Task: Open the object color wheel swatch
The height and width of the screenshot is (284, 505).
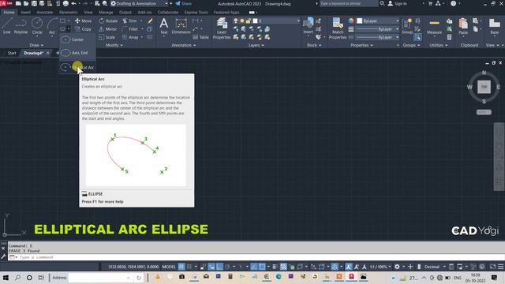Action: [x=350, y=21]
